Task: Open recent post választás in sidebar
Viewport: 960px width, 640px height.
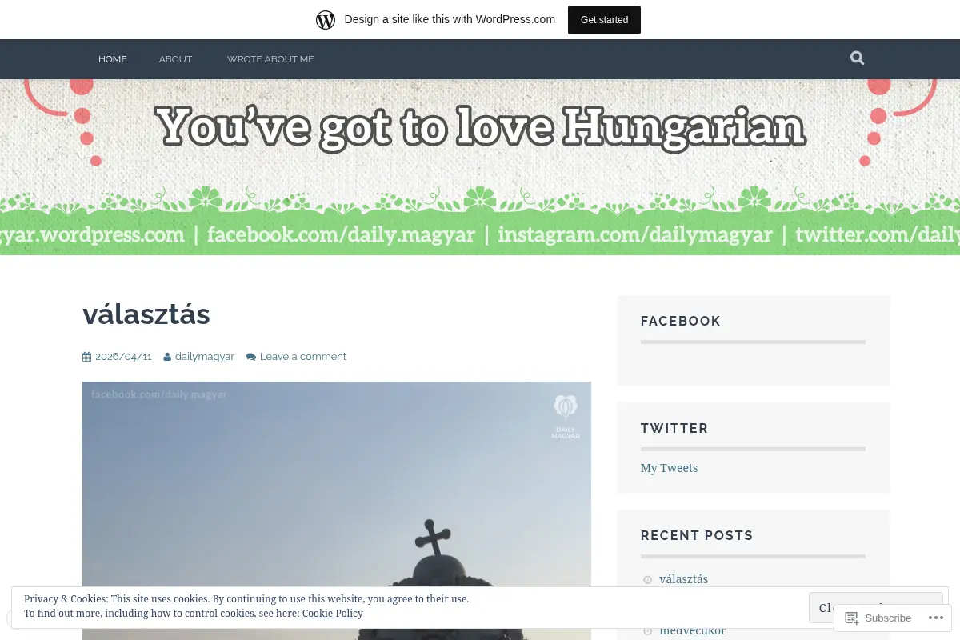Action: pyautogui.click(x=683, y=579)
